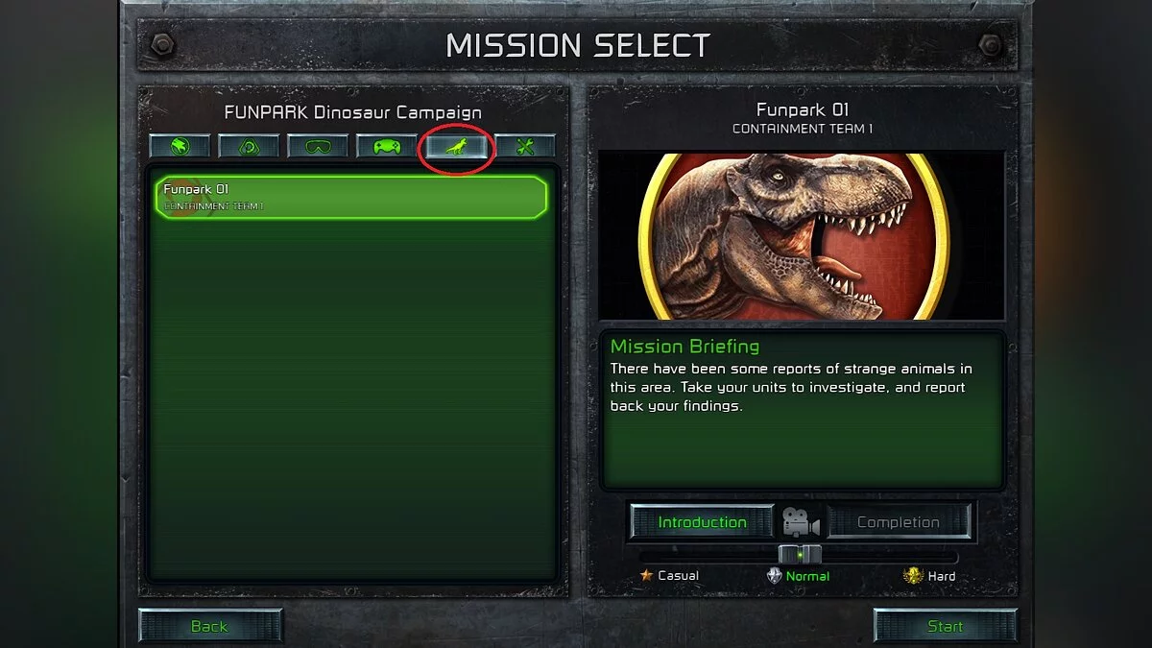Click the Casual star icon
1152x648 pixels.
point(646,576)
